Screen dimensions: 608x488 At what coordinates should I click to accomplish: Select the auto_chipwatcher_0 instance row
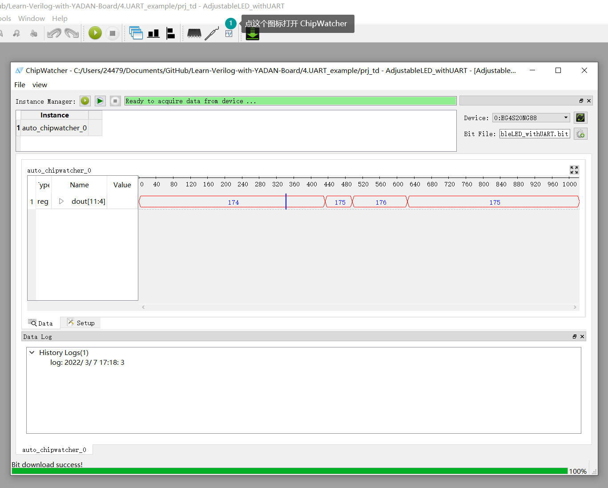54,128
